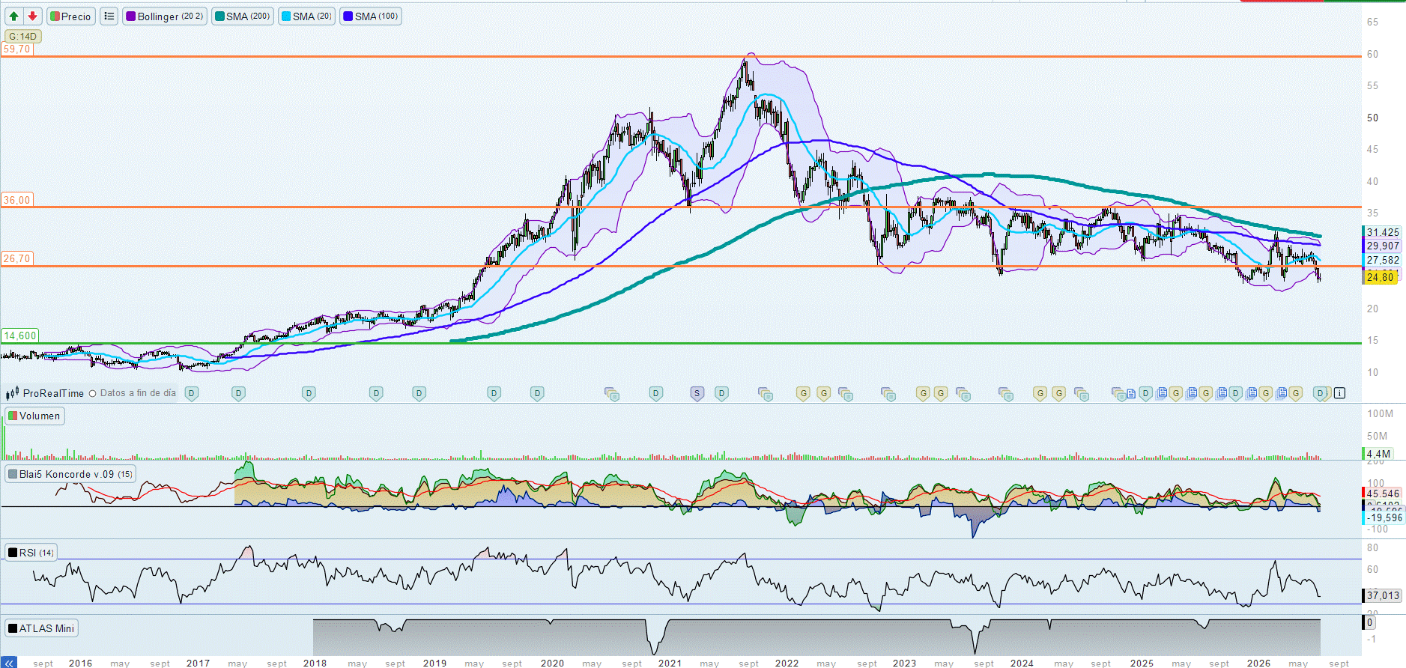This screenshot has width=1406, height=668.
Task: Click the 4,4M volume value tag
Action: 1378,454
